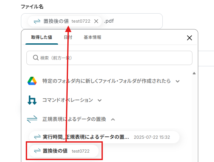This screenshot has height=162, width=214.
Task: Click the ファイル名 field label
Action: (32, 6)
